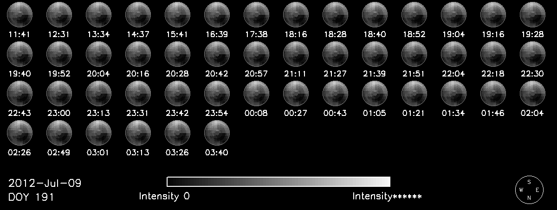Image resolution: width=557 pixels, height=210 pixels.
Task: Click the 20:57 time label
Action: pyautogui.click(x=256, y=73)
